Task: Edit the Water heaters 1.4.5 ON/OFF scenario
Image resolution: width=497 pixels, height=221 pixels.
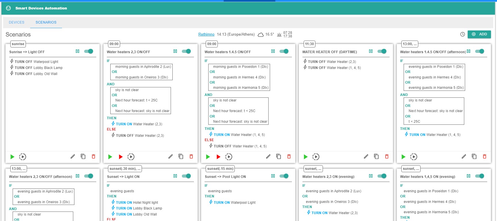Action: 268,156
